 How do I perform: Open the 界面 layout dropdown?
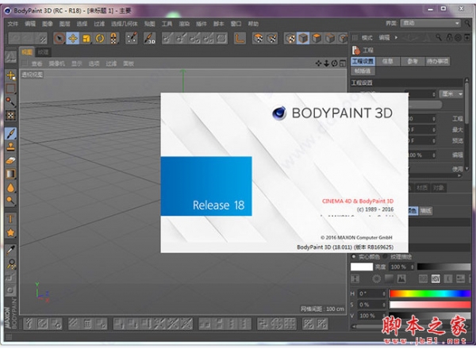point(431,23)
